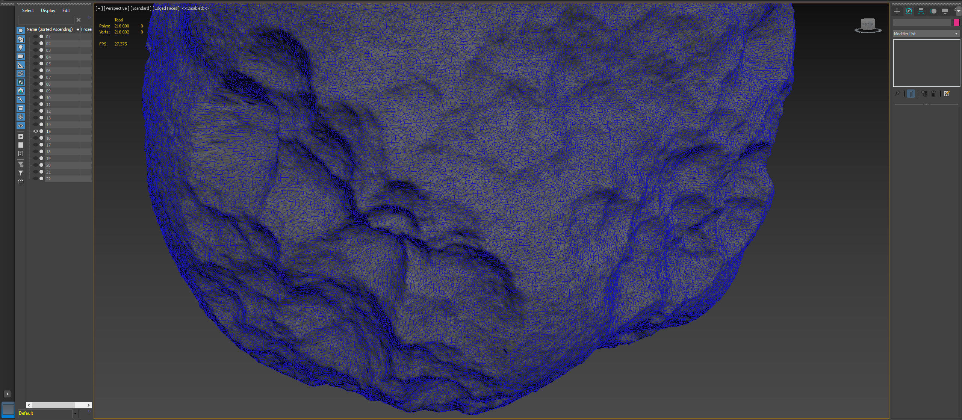This screenshot has width=962, height=420.
Task: Hide object 15 via its eye icon
Action: pos(36,131)
